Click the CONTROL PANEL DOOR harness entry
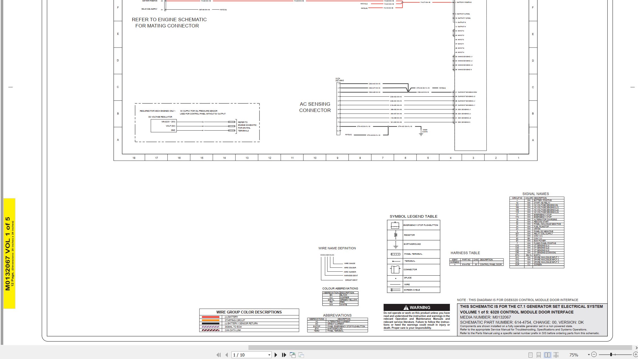Viewport: 638px width, 359px height. [491, 265]
